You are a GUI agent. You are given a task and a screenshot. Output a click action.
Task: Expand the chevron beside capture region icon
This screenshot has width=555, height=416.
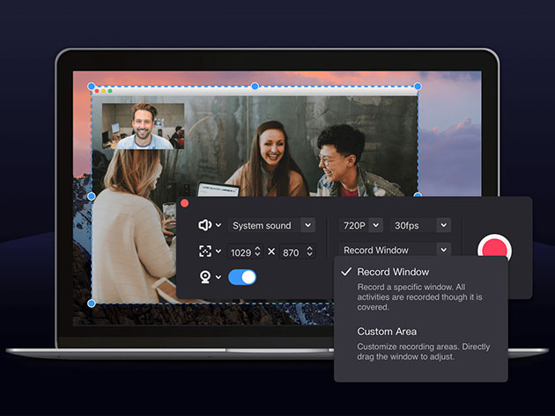218,252
